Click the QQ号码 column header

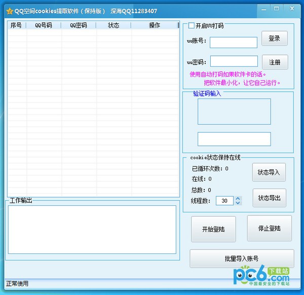click(x=44, y=25)
